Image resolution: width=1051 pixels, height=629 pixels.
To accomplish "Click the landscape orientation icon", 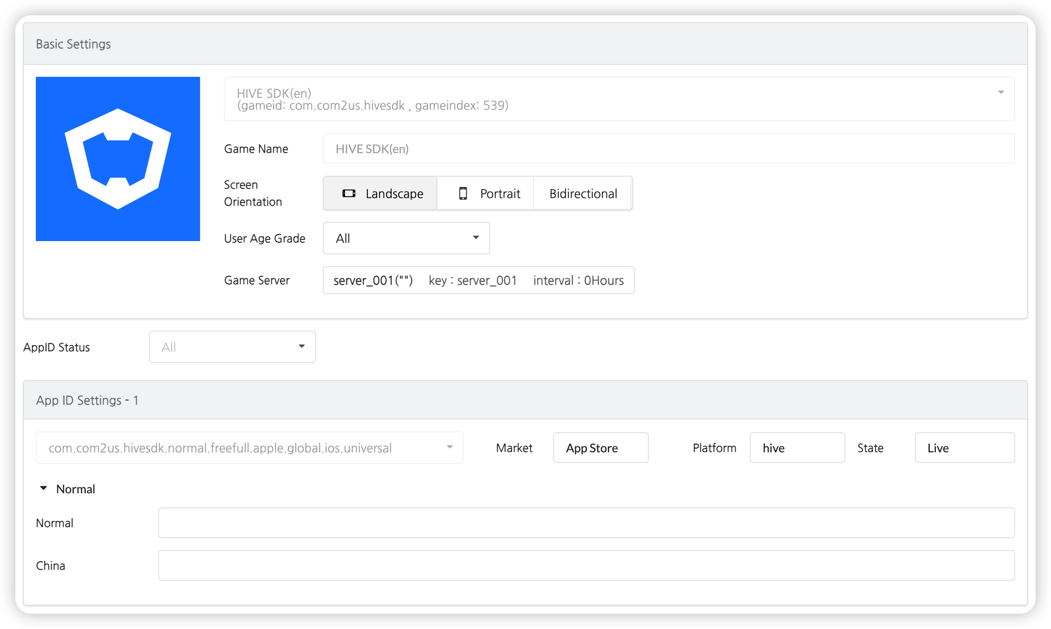I will click(348, 193).
